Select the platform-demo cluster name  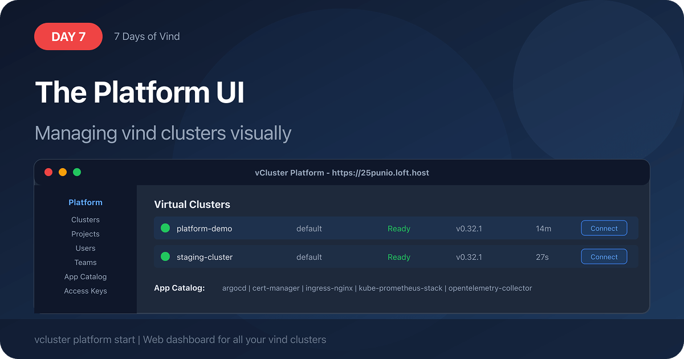coord(204,229)
